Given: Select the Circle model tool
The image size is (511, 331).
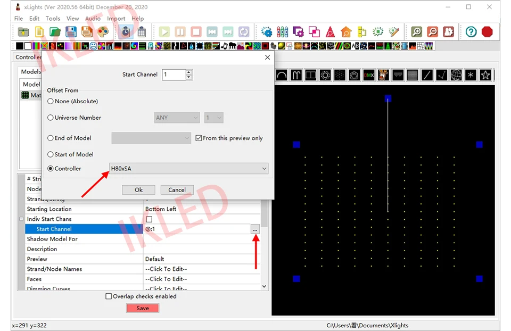Looking at the screenshot, I should click(x=325, y=75).
